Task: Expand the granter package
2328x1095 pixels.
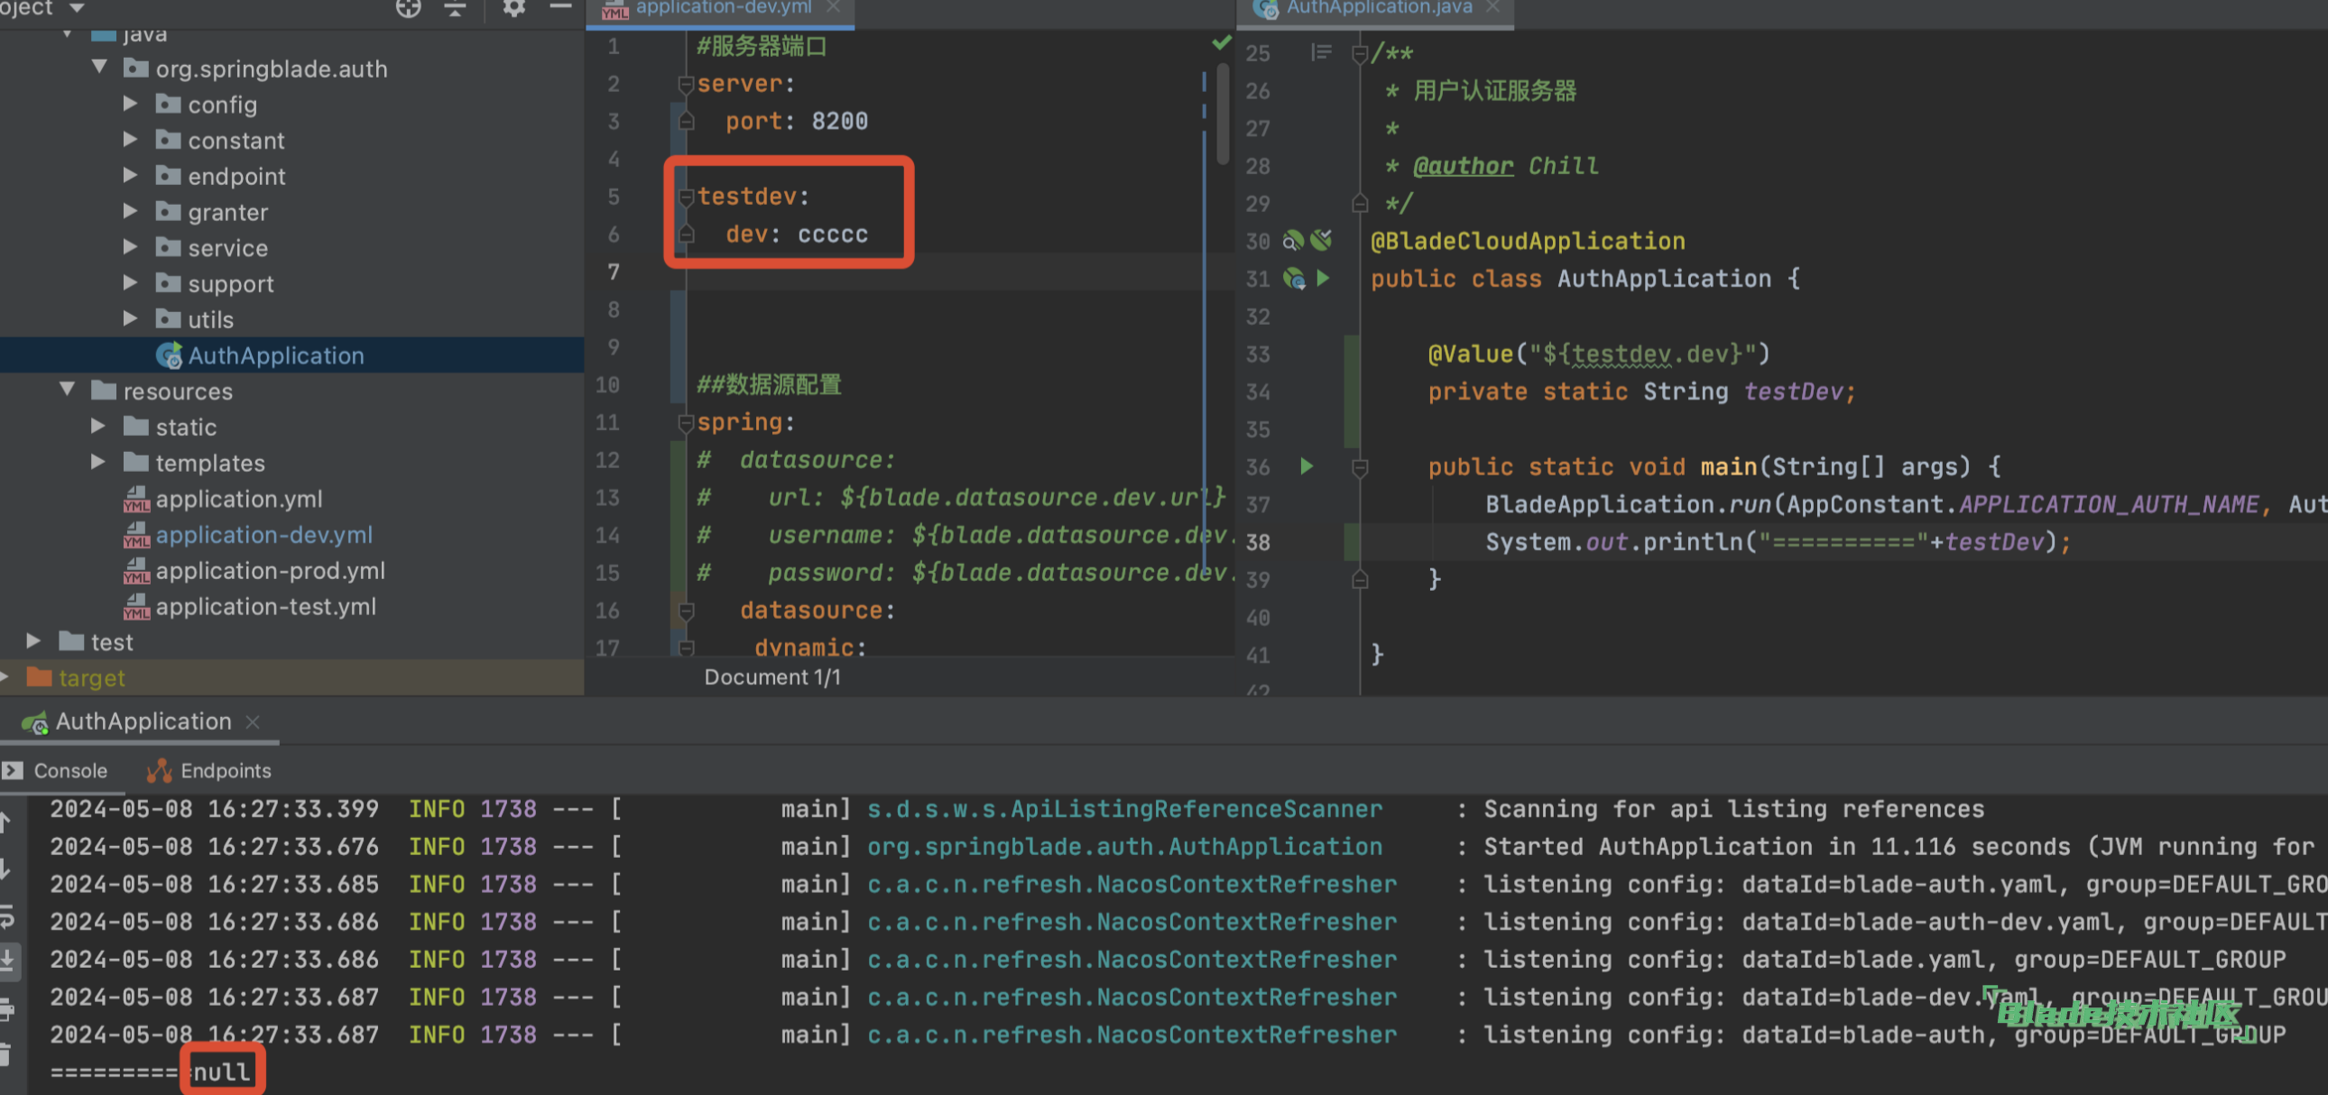Action: coord(130,211)
